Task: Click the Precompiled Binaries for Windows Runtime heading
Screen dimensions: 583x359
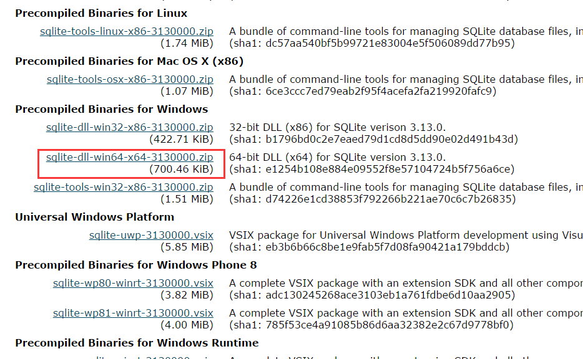Action: click(x=137, y=343)
